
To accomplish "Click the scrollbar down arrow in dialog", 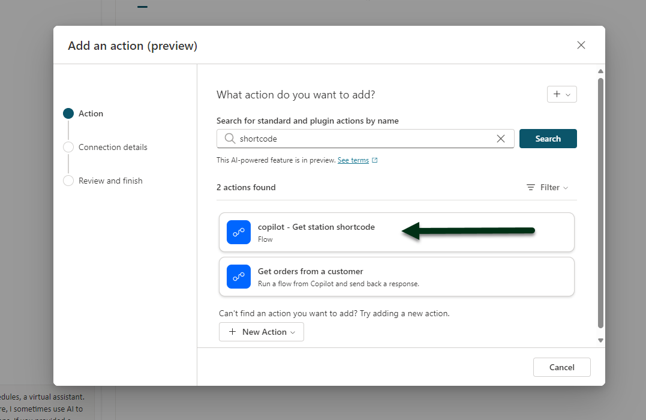I will coord(600,340).
